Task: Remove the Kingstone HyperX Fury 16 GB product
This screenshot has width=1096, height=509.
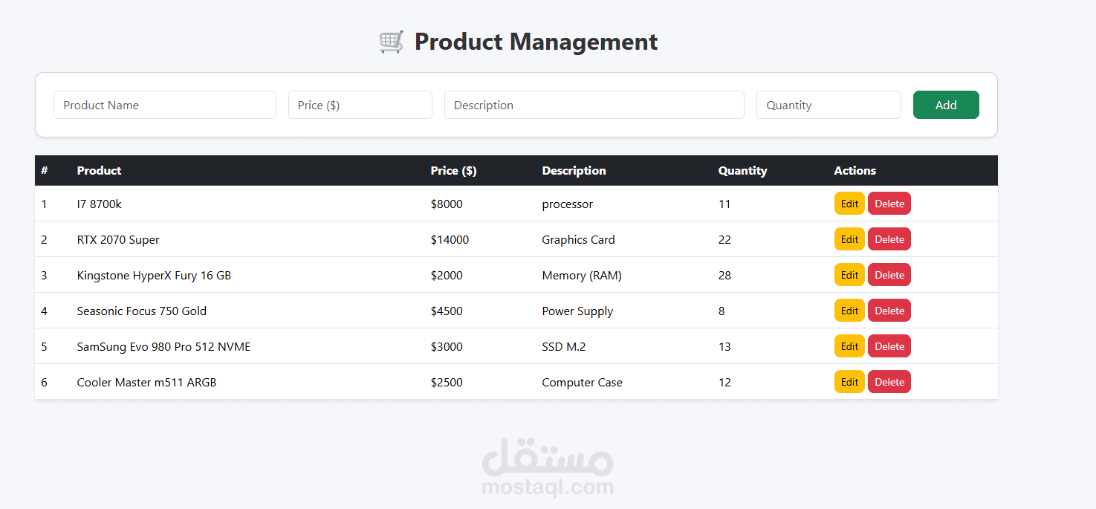Action: (x=889, y=275)
